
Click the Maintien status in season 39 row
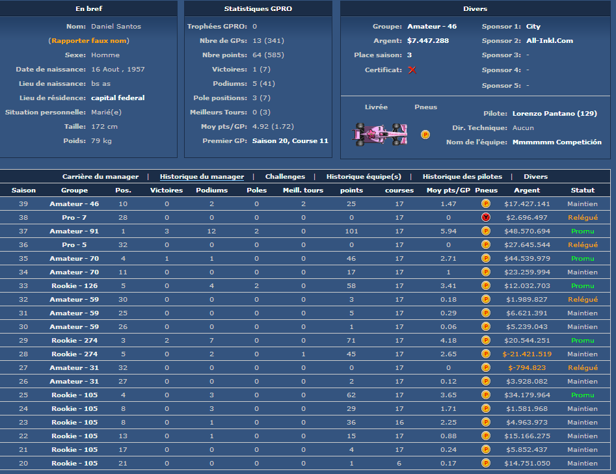583,204
